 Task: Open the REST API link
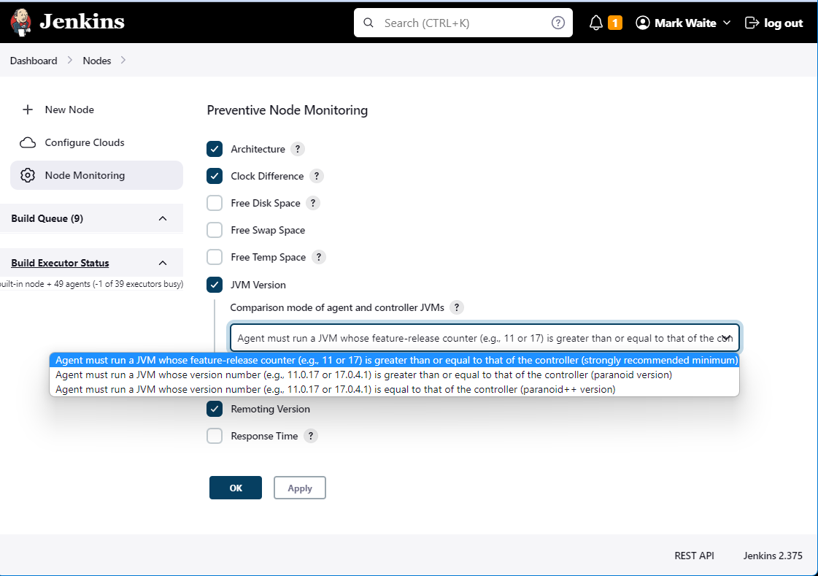(x=695, y=556)
